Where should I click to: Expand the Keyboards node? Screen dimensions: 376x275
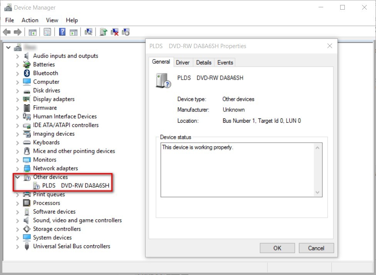17,143
